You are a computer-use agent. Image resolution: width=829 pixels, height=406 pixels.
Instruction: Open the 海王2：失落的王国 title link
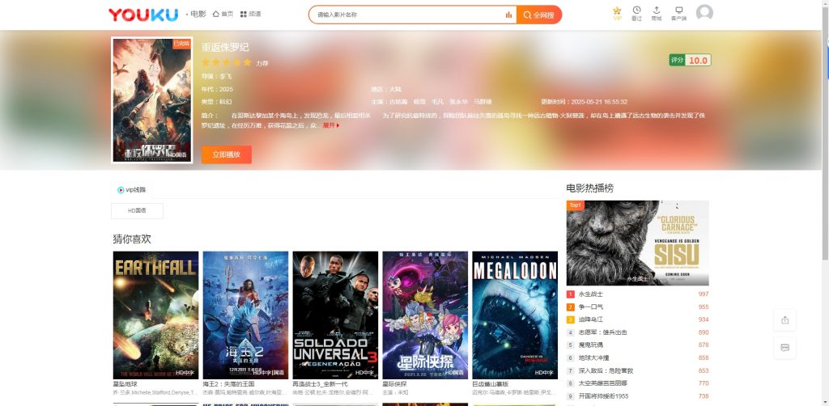230,384
